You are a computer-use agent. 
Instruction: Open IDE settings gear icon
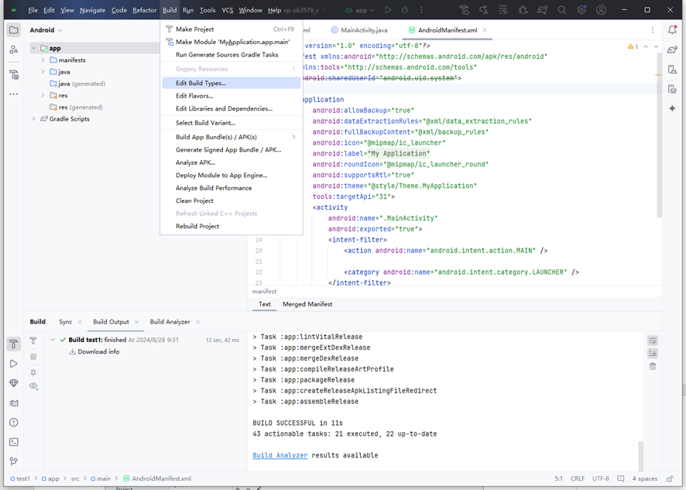pyautogui.click(x=581, y=10)
